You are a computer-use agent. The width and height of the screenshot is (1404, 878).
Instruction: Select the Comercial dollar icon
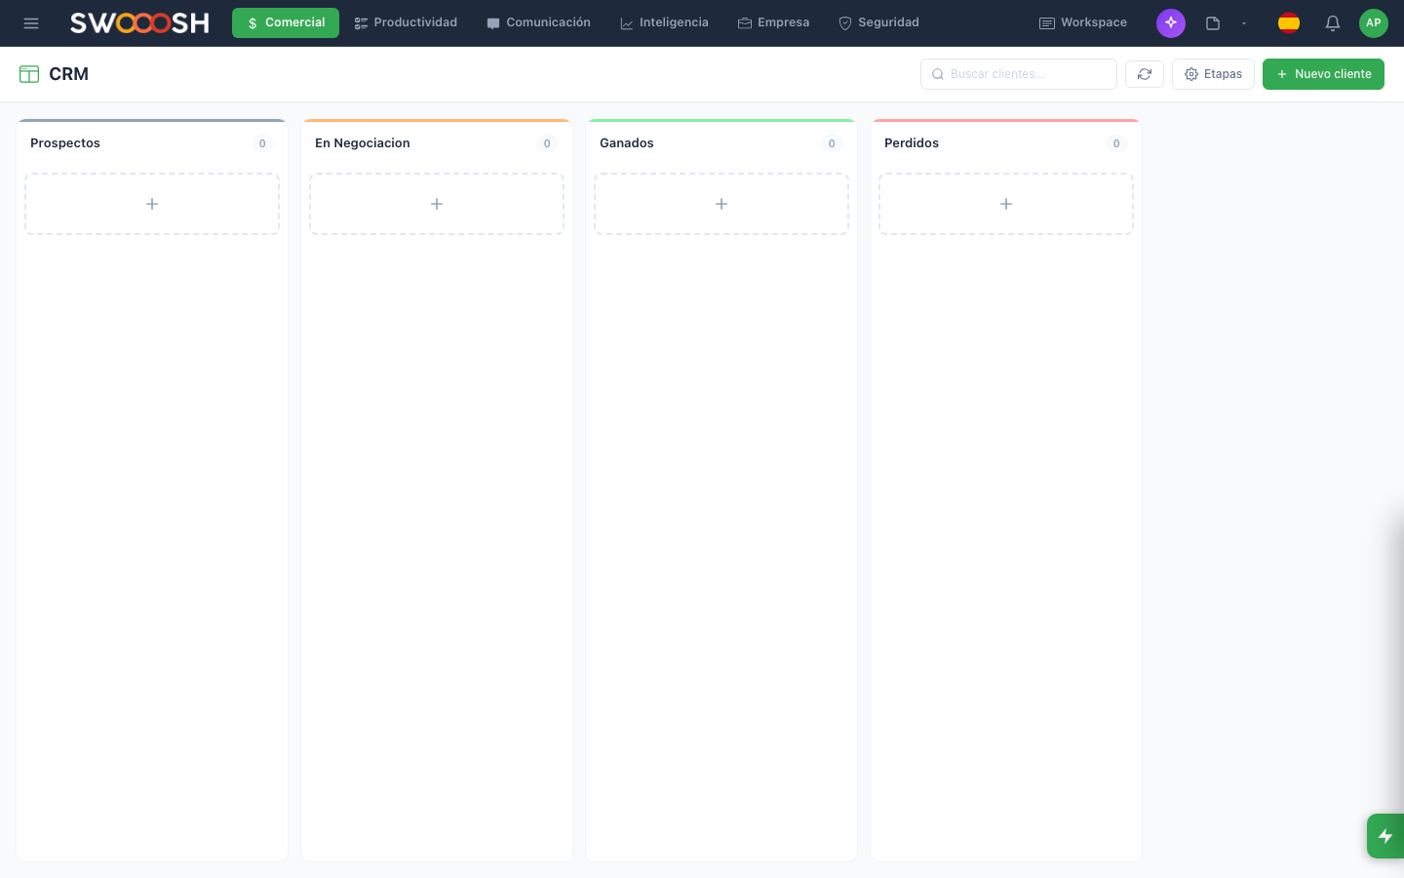click(251, 22)
